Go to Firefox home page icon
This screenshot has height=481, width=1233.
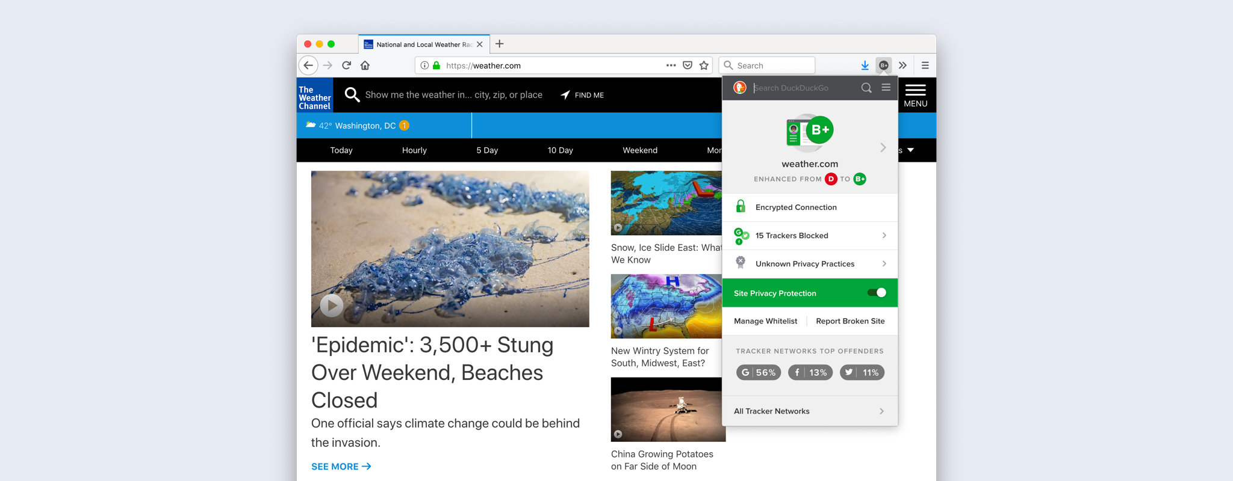pos(365,66)
